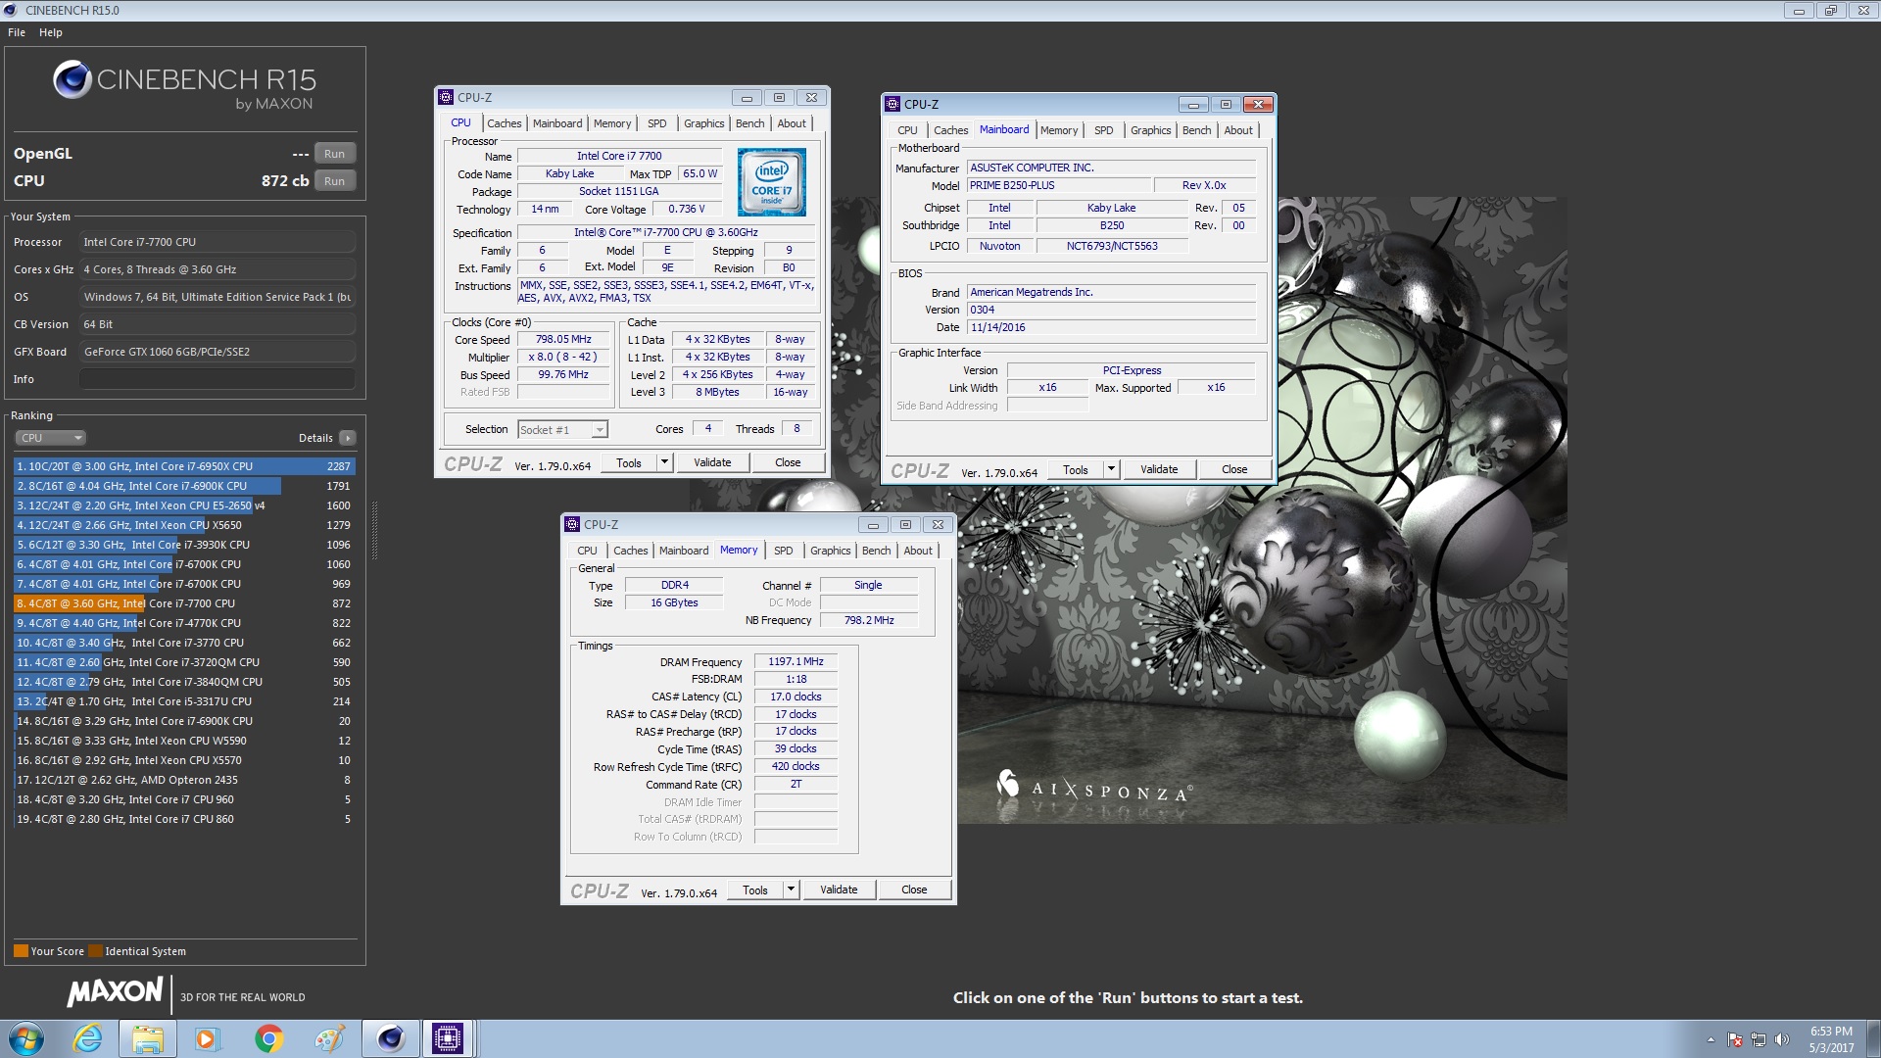Click Intel Core i7 badge in CPU-Z
Screen dimensions: 1881x1058
tap(772, 182)
